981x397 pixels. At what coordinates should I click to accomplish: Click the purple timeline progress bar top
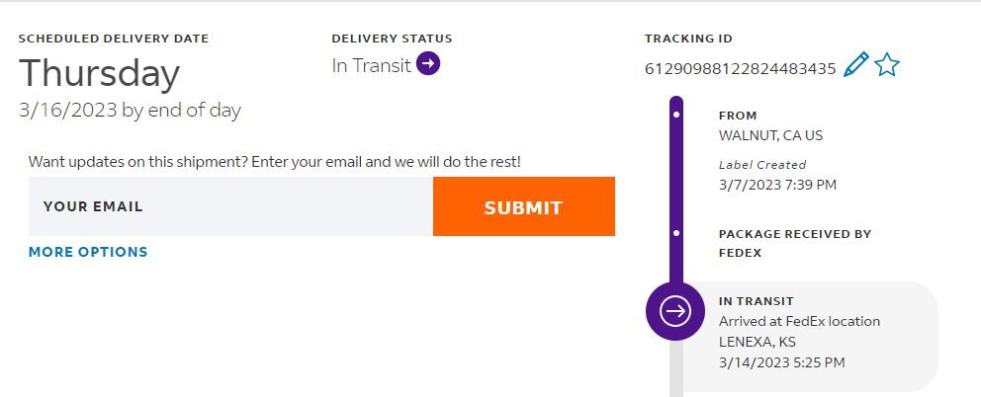click(675, 103)
